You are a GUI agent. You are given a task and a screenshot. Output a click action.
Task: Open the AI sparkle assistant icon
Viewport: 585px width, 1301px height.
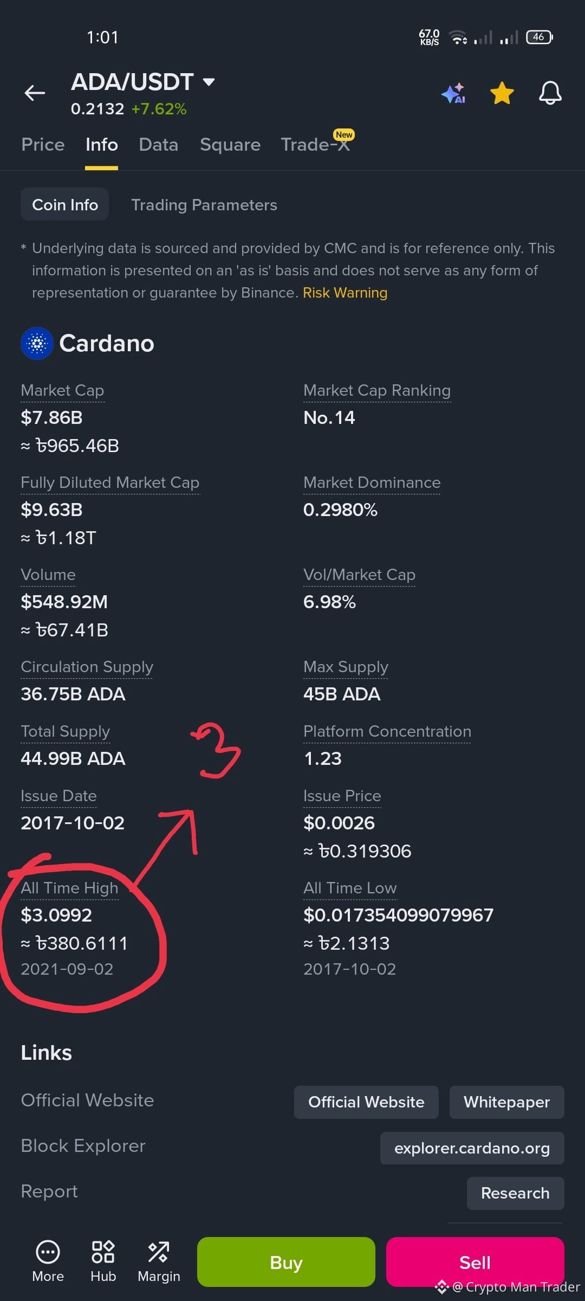click(x=453, y=93)
